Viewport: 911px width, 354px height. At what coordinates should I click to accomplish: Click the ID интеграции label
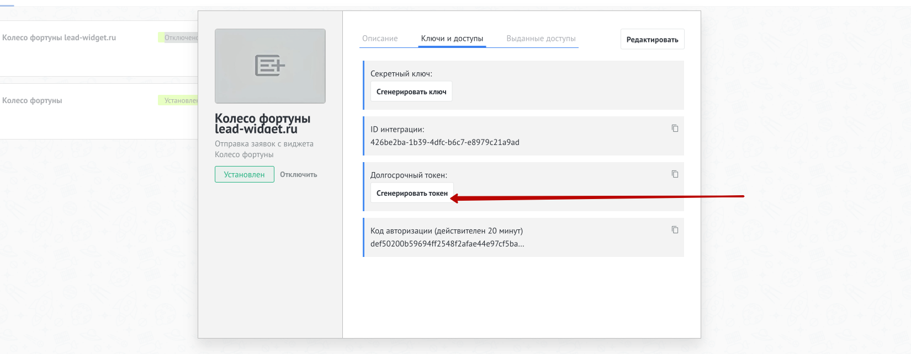point(398,129)
